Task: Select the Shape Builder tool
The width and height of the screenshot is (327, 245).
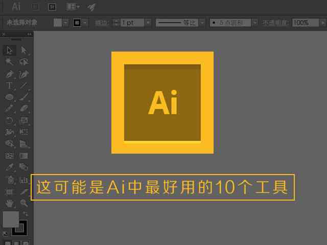Action: [9, 144]
